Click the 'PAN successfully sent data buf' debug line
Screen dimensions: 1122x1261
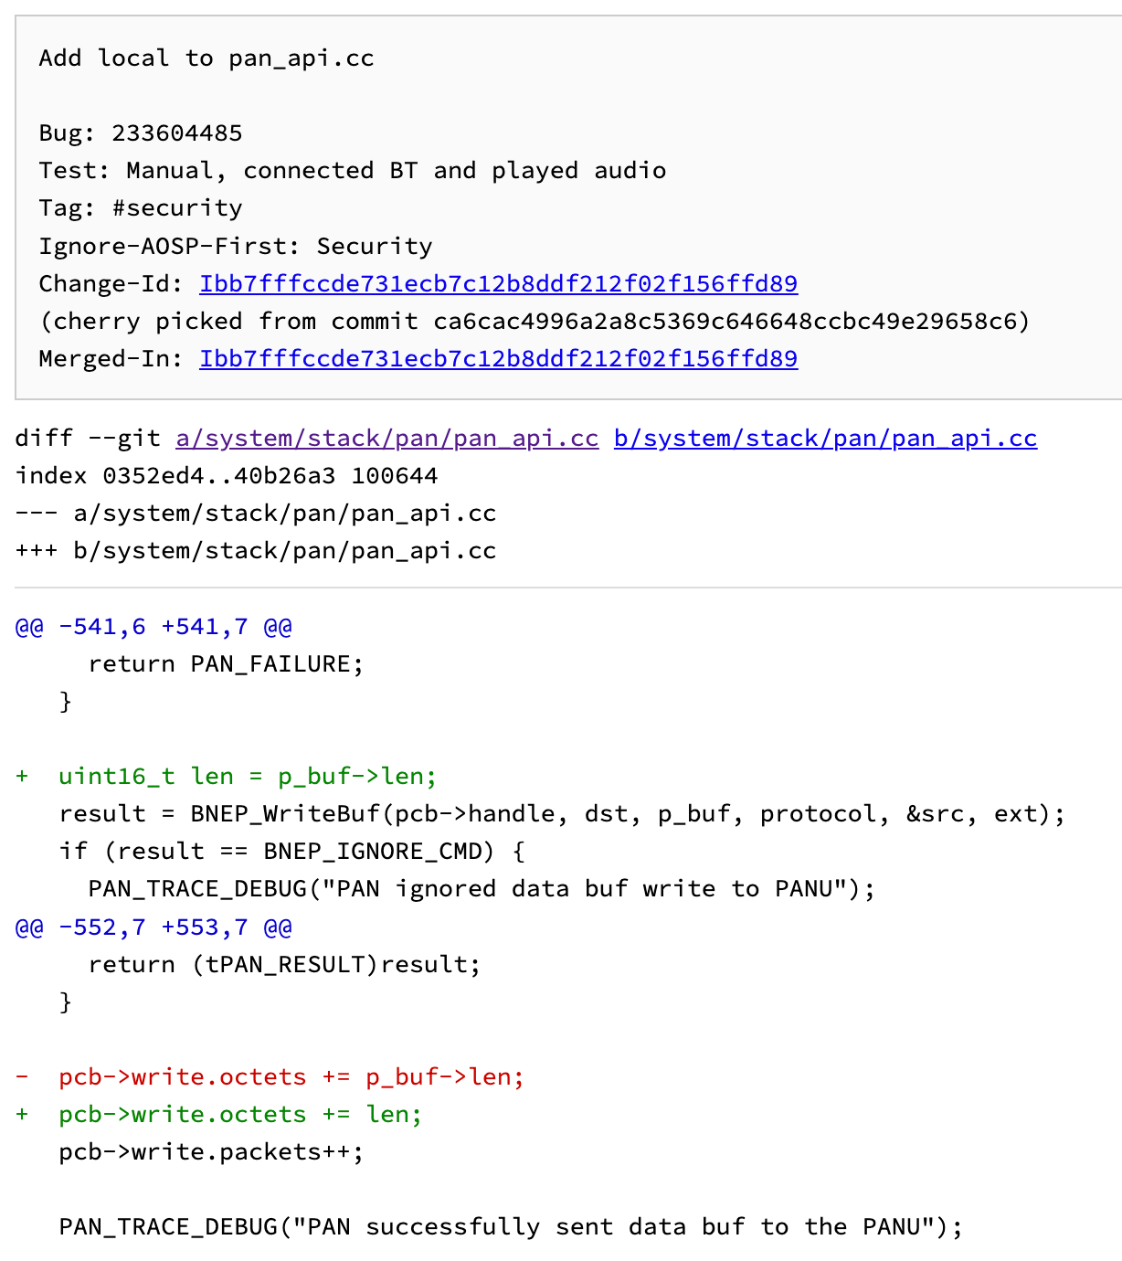511,1227
